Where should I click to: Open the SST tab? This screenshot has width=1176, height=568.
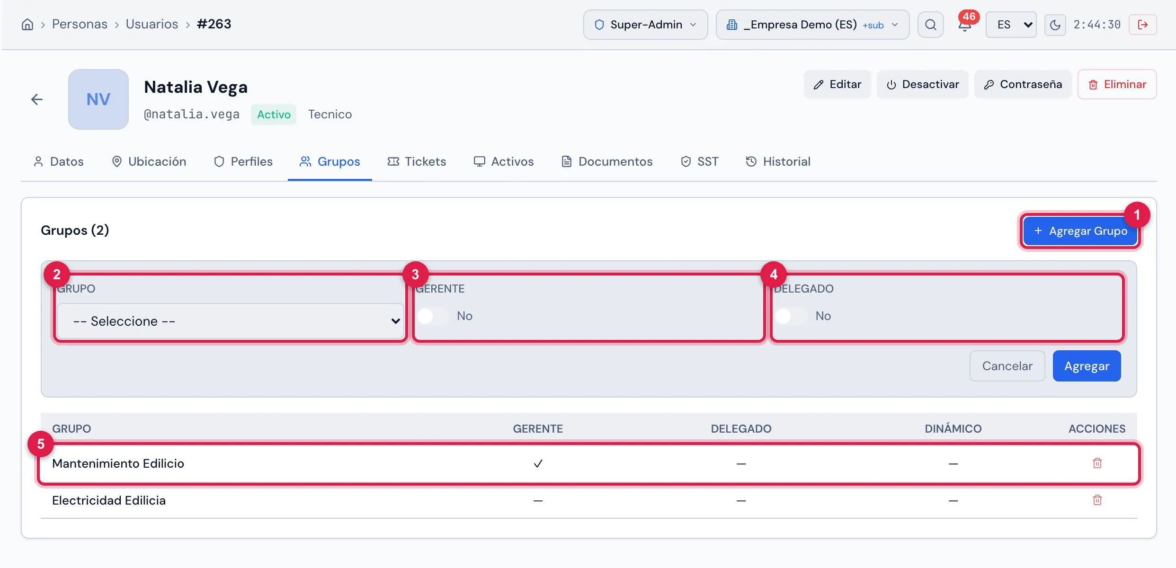(x=700, y=161)
